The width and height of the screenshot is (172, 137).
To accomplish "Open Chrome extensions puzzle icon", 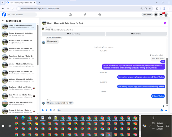I will pyautogui.click(x=157, y=8).
